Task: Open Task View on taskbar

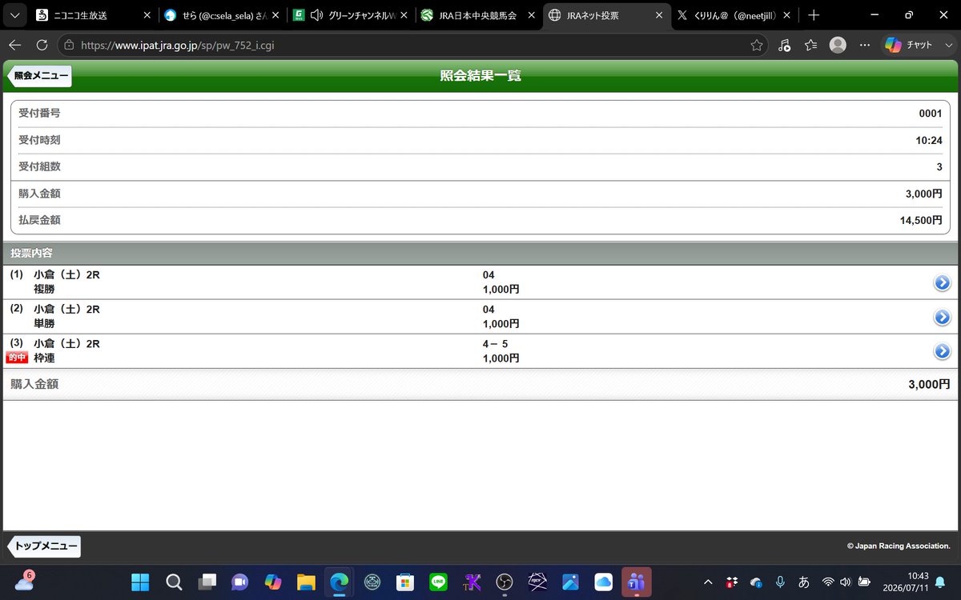Action: coord(207,582)
